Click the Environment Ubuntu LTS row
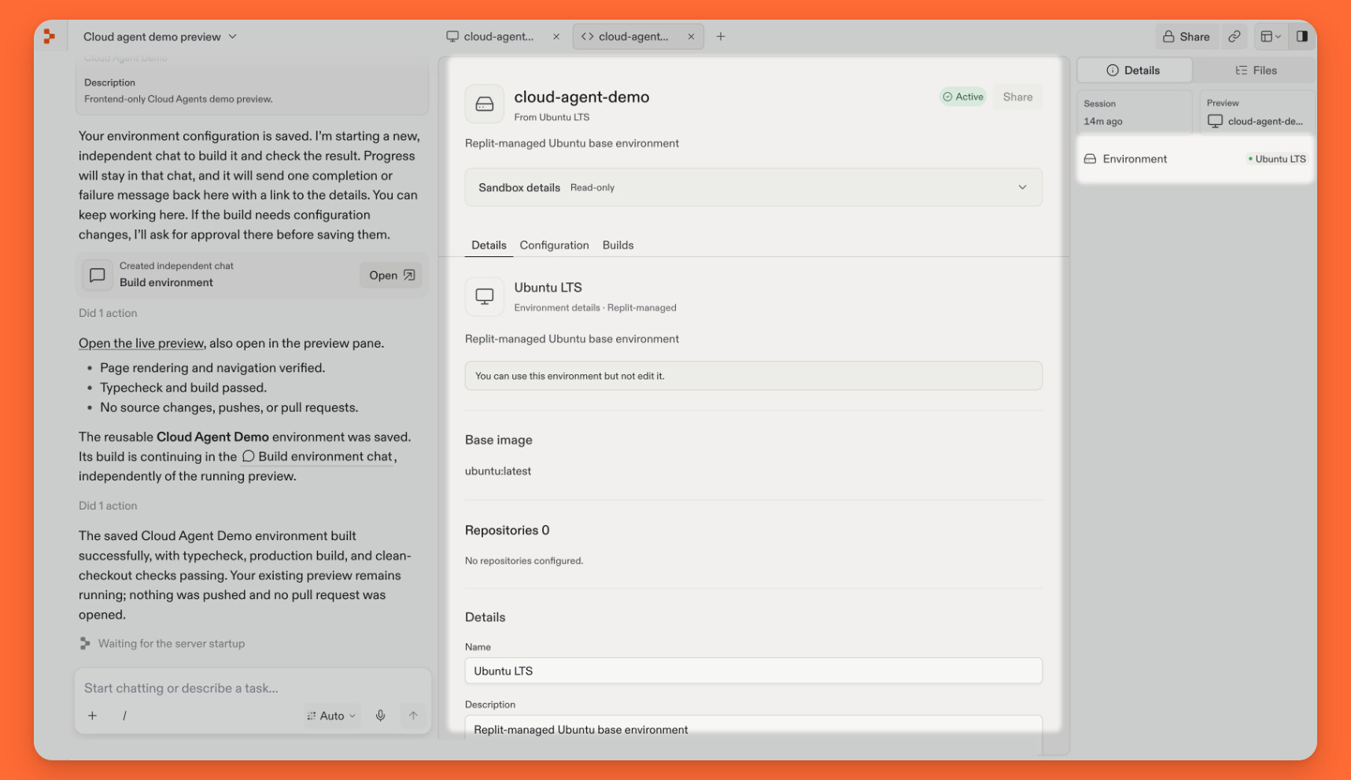This screenshot has height=780, width=1351. 1195,159
